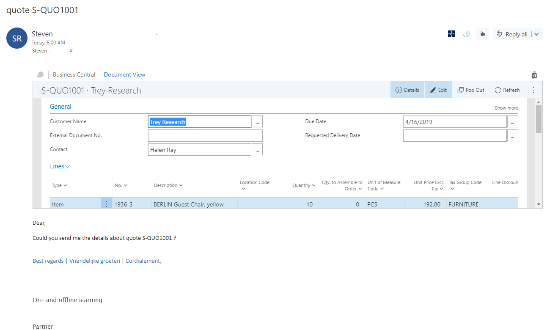Viewport: 547px width, 330px height.
Task: Refresh the S-QUO1001 document
Action: point(507,90)
